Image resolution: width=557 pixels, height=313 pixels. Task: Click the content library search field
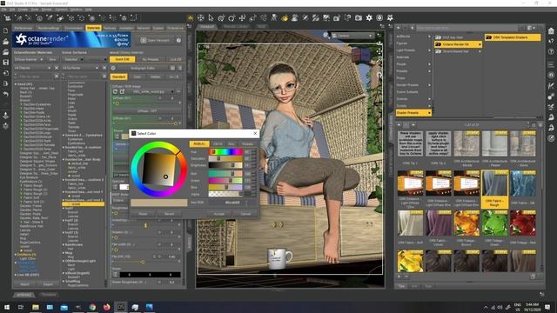click(x=467, y=28)
